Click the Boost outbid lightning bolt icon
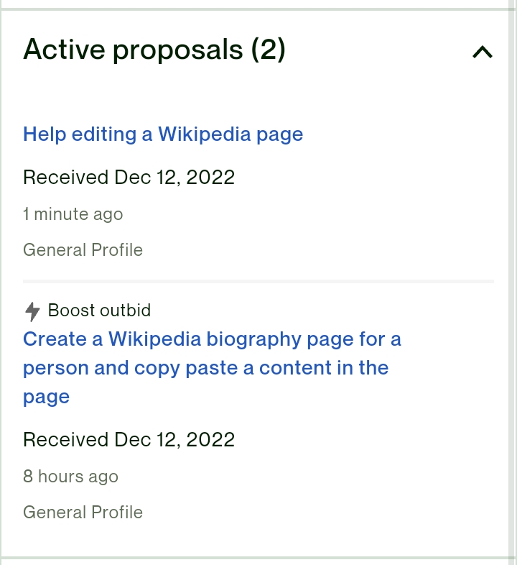The image size is (517, 565). [x=32, y=311]
